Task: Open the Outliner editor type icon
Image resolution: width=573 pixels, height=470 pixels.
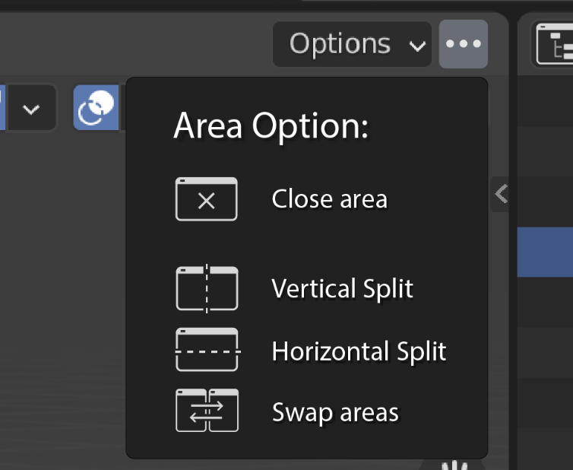Action: point(555,44)
